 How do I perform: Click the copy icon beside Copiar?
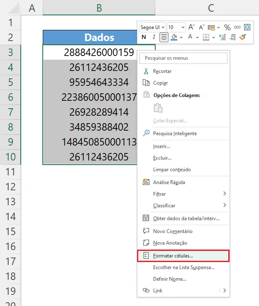tap(146, 83)
